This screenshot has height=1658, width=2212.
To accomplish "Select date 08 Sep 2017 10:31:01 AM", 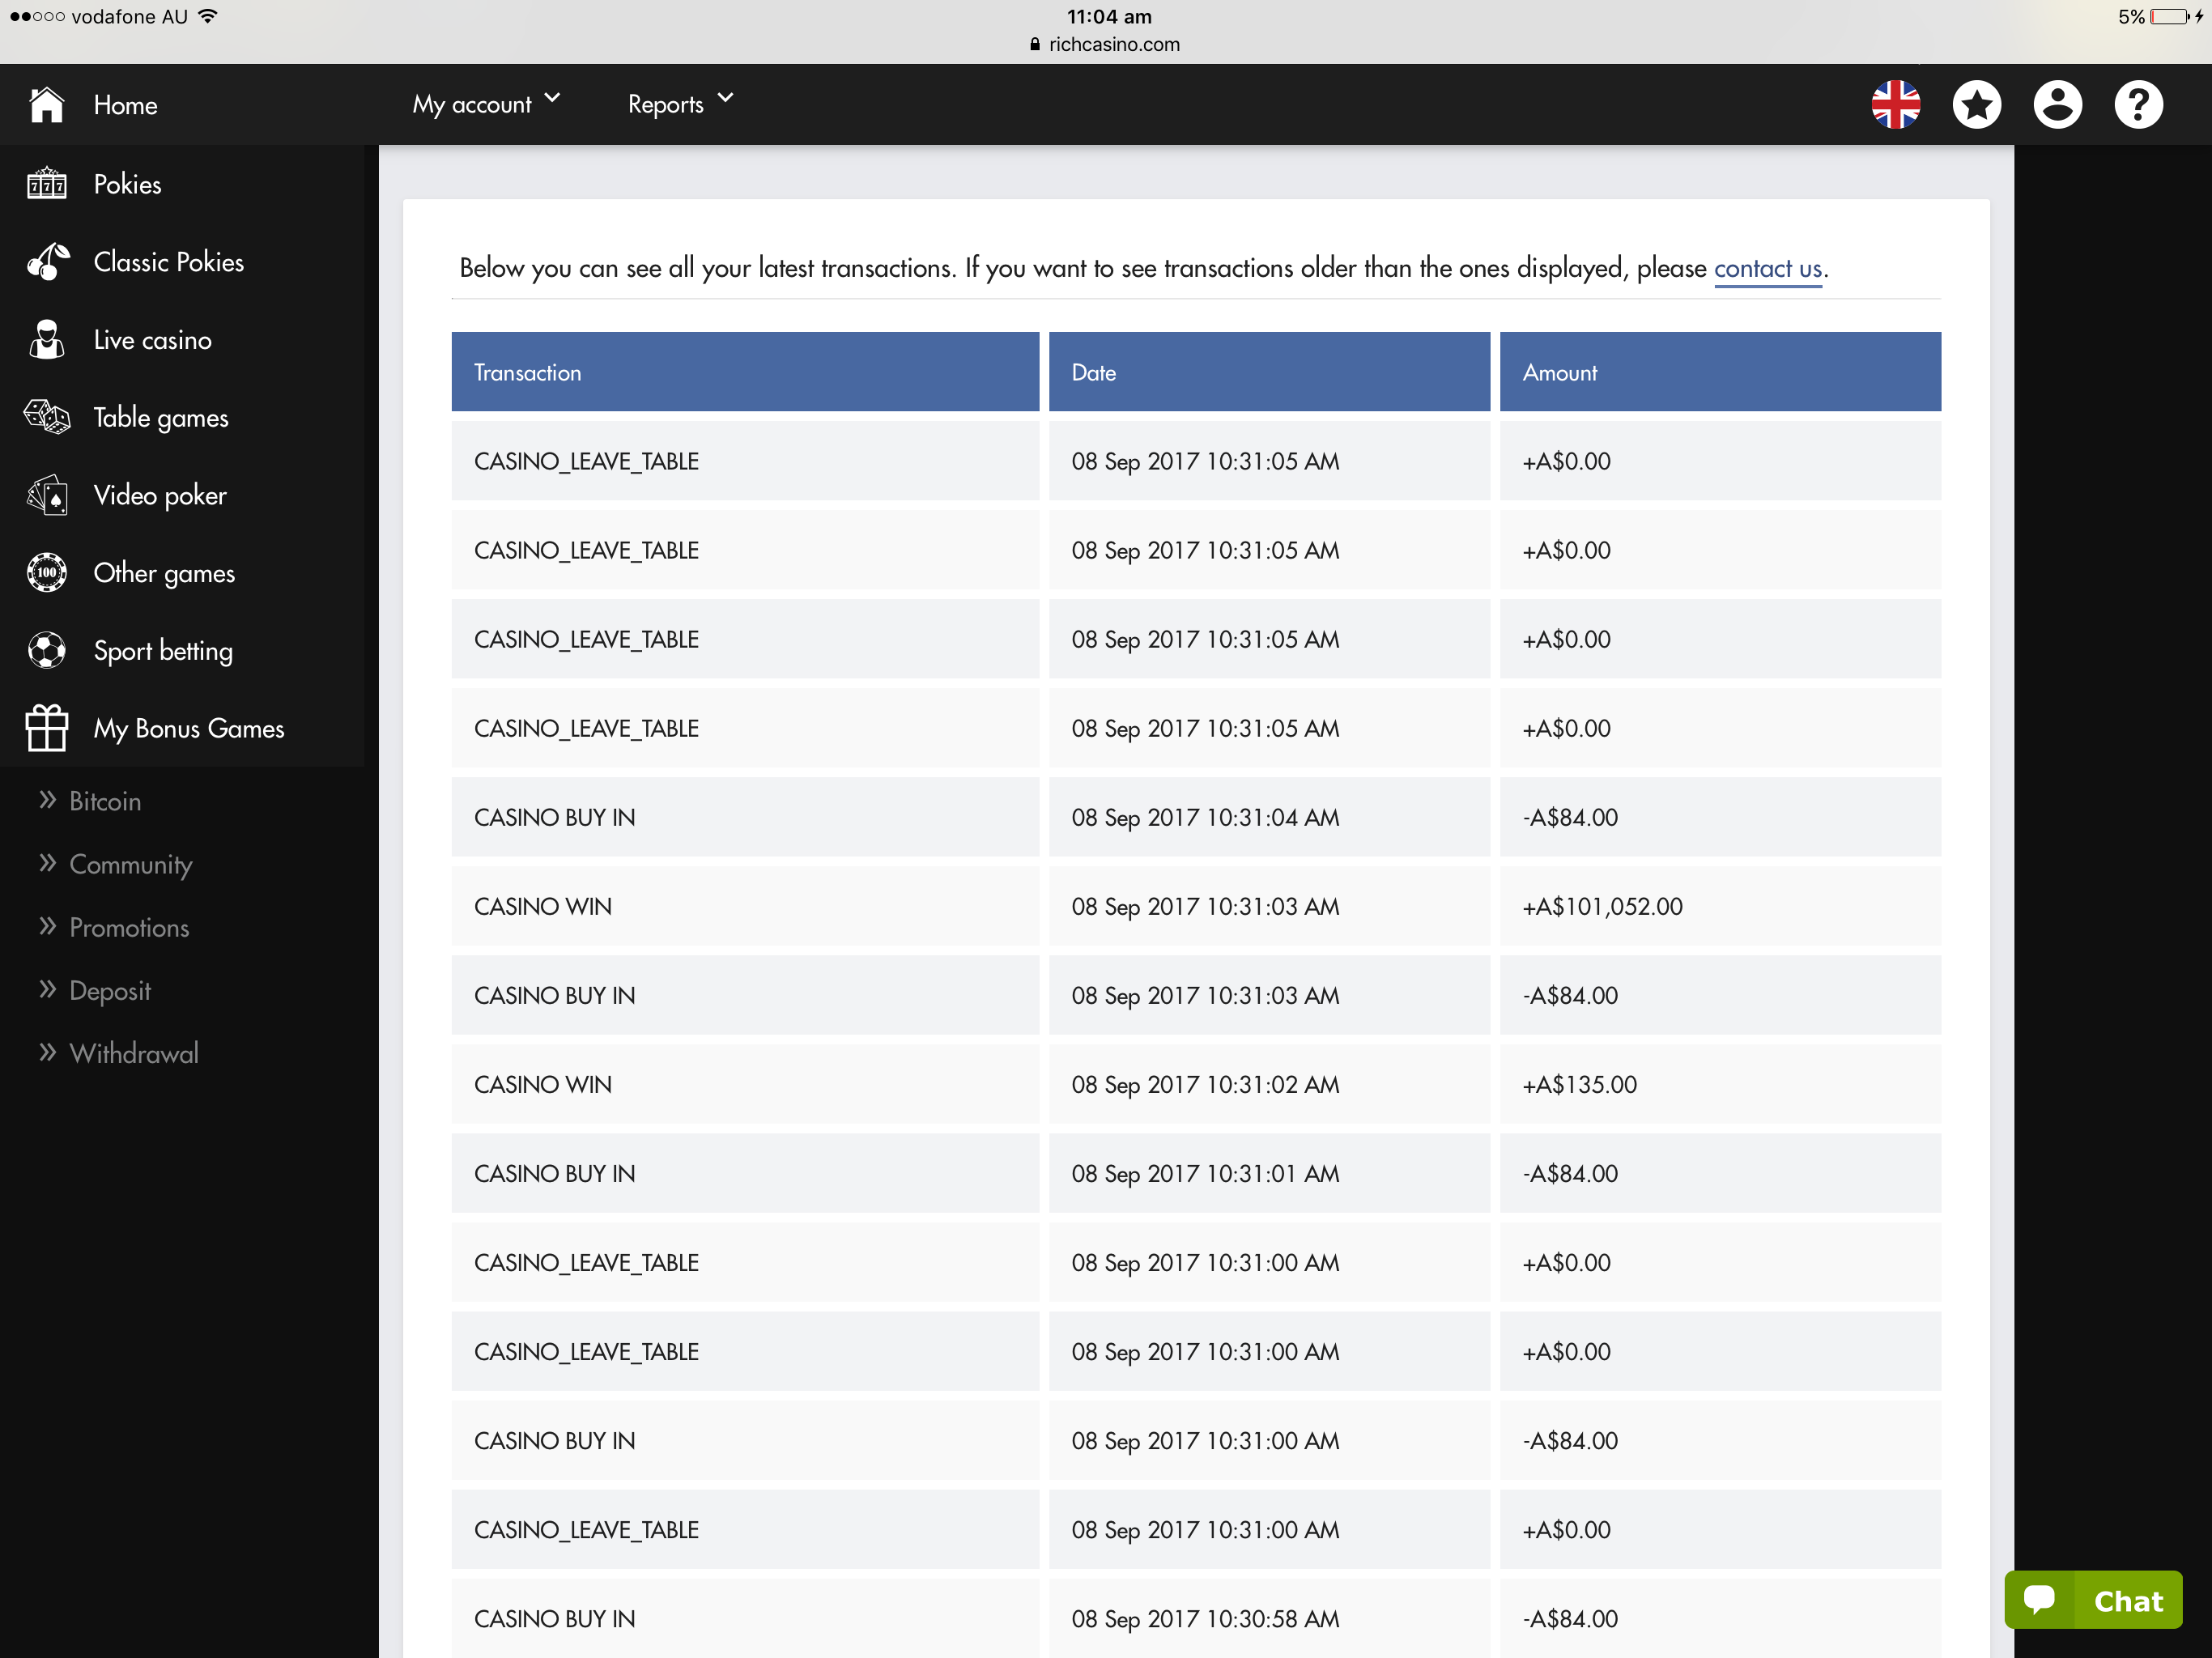I will [1269, 1173].
